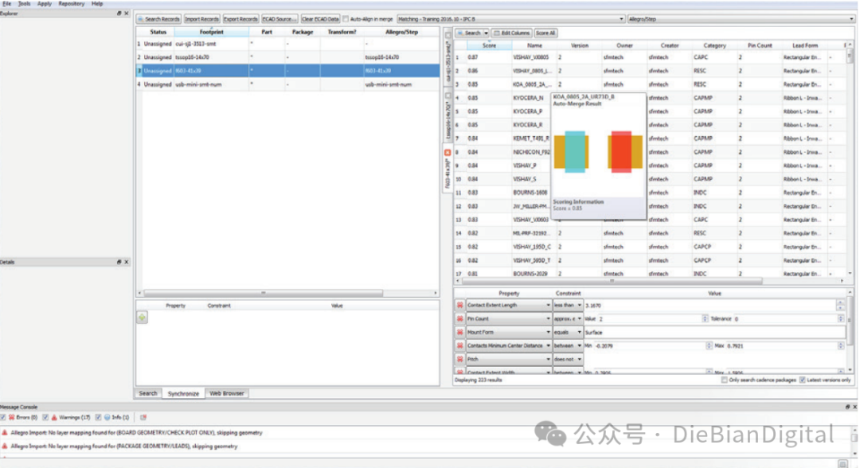The image size is (860, 468).
Task: Enable Auto-Align in merge checkbox
Action: (x=346, y=19)
